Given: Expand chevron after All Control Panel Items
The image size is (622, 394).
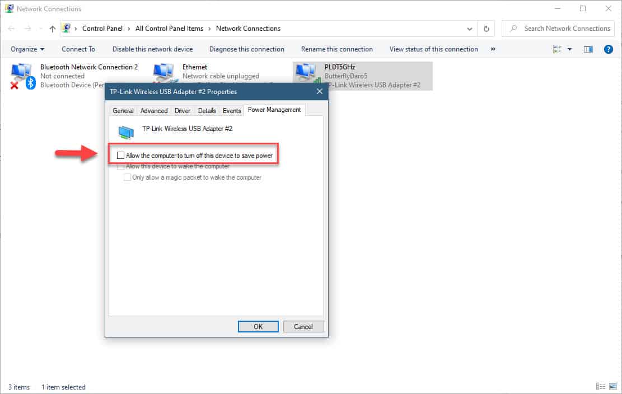Looking at the screenshot, I should pyautogui.click(x=209, y=29).
